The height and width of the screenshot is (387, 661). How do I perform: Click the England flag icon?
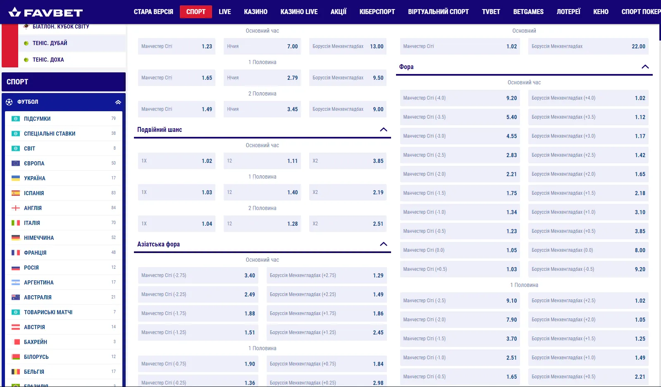click(x=16, y=208)
